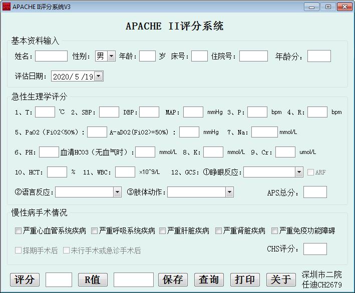The width and height of the screenshot is (355, 293).
Task: Click the MAP input field
Action: [x=193, y=112]
